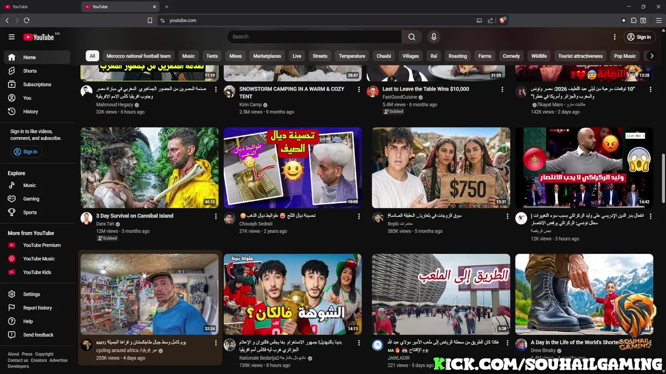
Task: Bookmark page via address bar bookmark icon
Action: 150,20
